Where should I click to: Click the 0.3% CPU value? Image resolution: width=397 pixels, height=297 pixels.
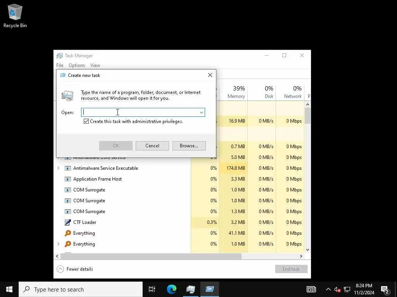click(x=212, y=222)
